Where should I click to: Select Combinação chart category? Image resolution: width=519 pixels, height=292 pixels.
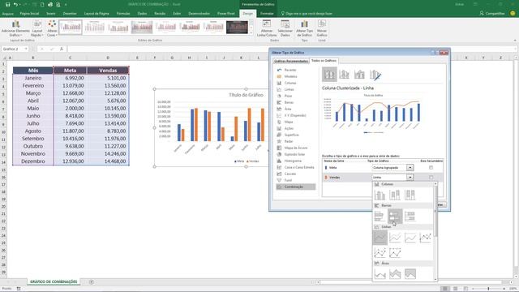(x=295, y=187)
